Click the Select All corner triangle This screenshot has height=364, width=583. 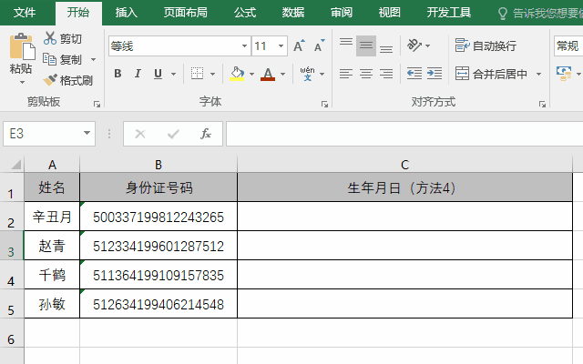pos(15,164)
